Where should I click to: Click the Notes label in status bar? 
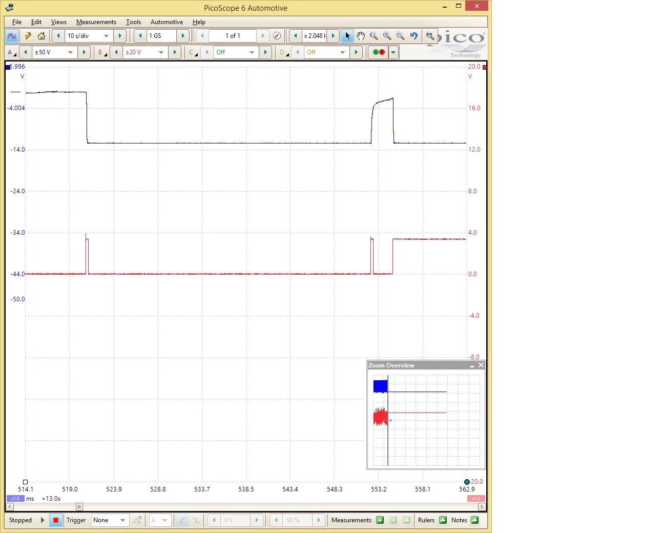pos(459,520)
